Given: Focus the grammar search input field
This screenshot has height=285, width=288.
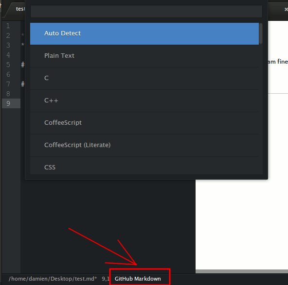Looking at the screenshot, I should click(x=146, y=11).
